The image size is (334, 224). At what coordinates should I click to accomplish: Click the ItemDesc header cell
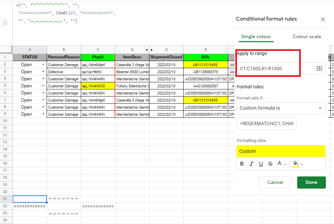[132, 57]
